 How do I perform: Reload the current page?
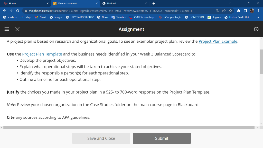[18, 11]
